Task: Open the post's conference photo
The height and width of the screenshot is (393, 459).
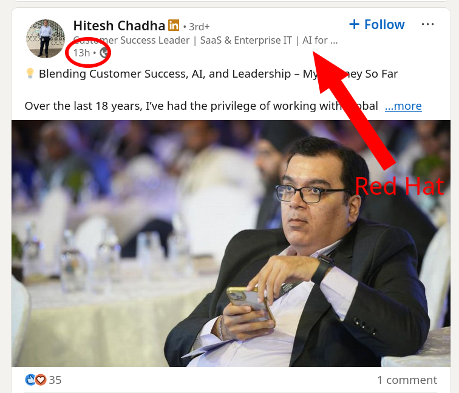Action: (231, 243)
